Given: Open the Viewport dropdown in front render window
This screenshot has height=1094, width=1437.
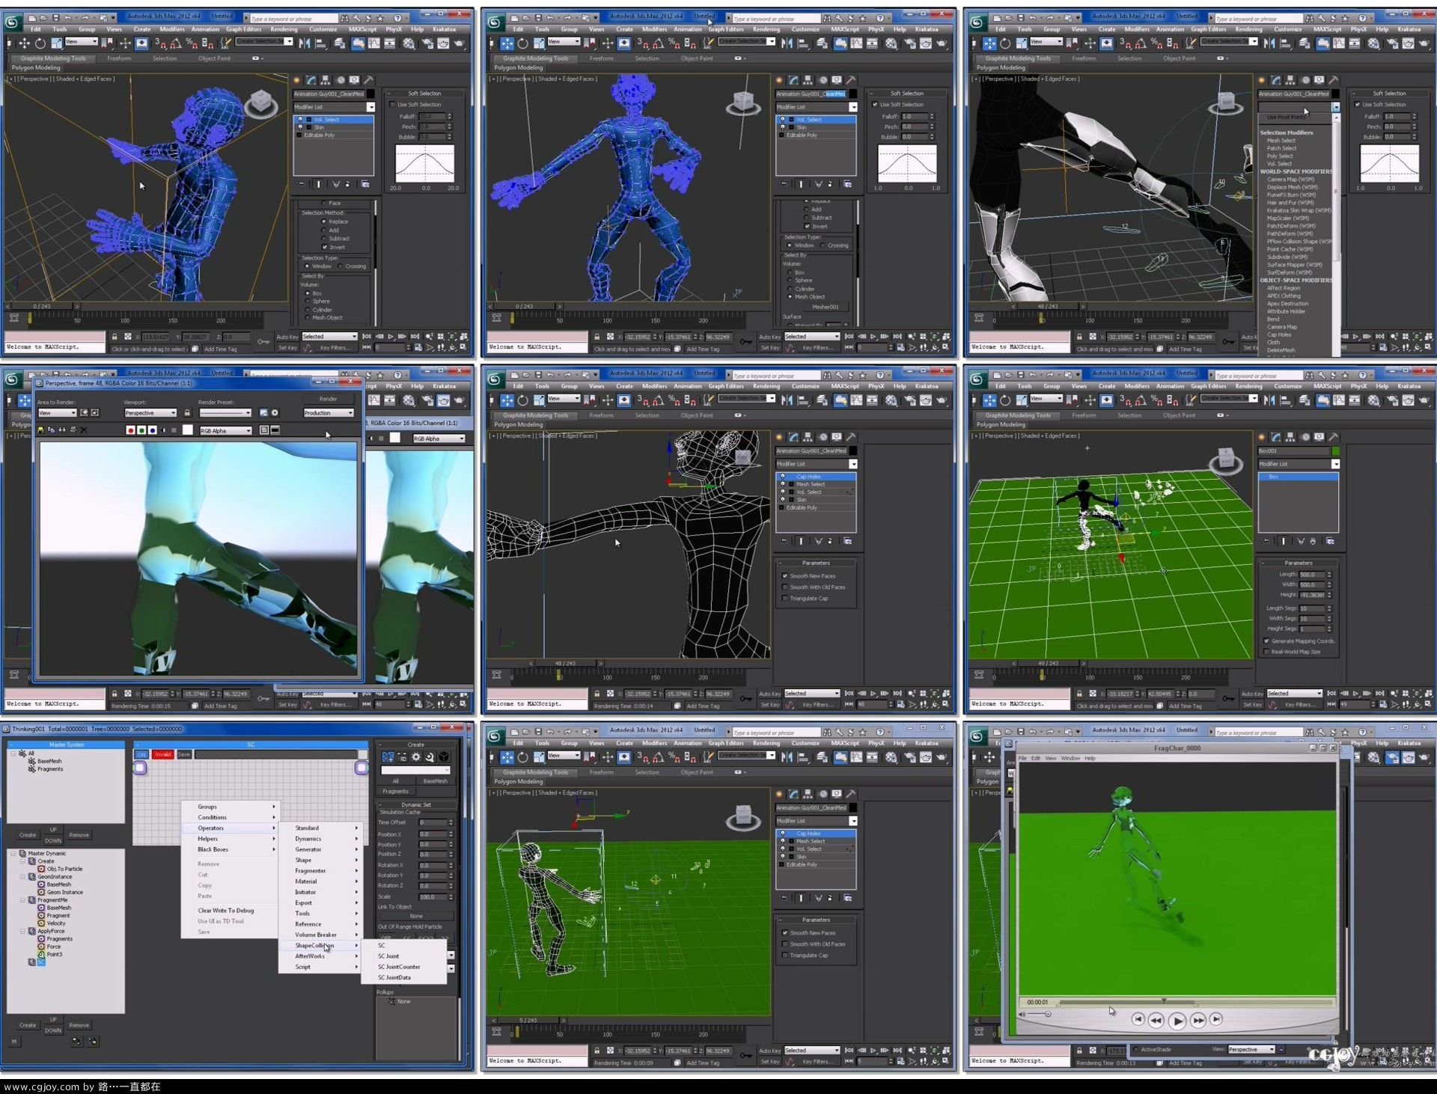Looking at the screenshot, I should (x=150, y=413).
